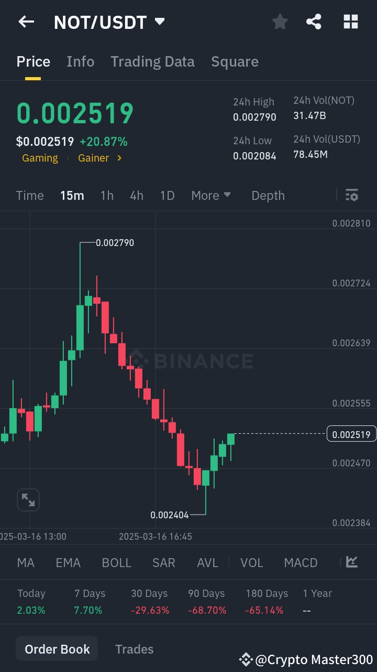Click the +20.87% change value
Viewport: 377px width, 672px height.
point(104,142)
